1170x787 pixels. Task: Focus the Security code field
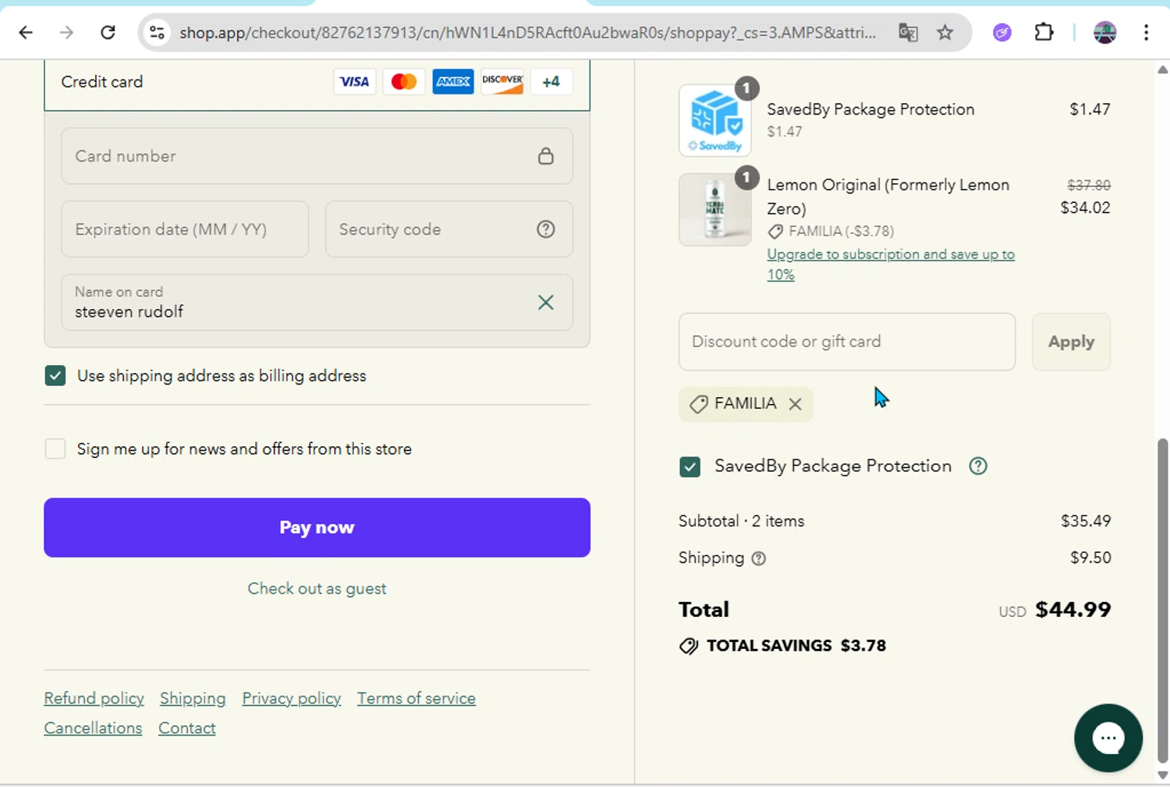(x=449, y=229)
